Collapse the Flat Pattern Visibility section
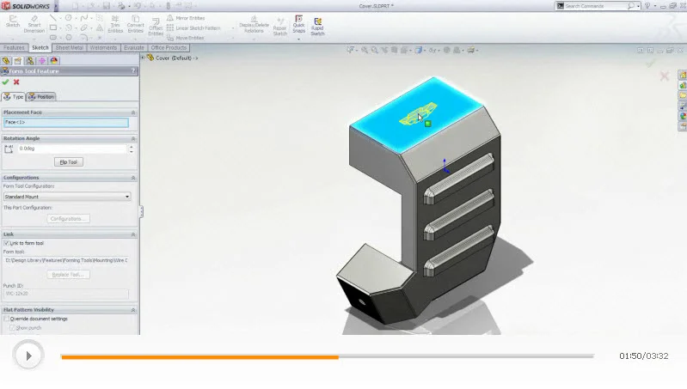687x389 pixels. pyautogui.click(x=133, y=310)
